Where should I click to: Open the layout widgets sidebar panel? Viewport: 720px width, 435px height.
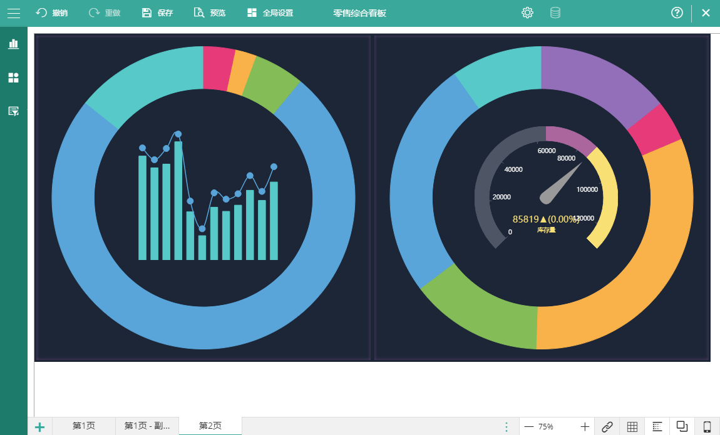coord(14,77)
